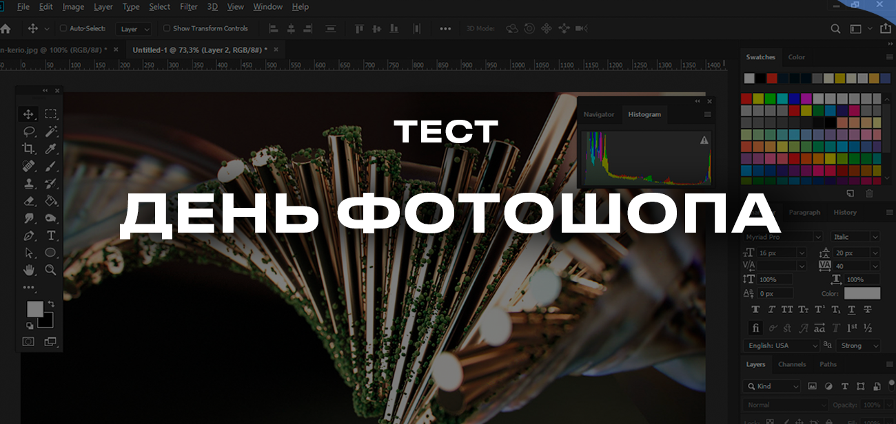The height and width of the screenshot is (424, 896).
Task: Enable the Auto-Select checkbox
Action: 64,29
